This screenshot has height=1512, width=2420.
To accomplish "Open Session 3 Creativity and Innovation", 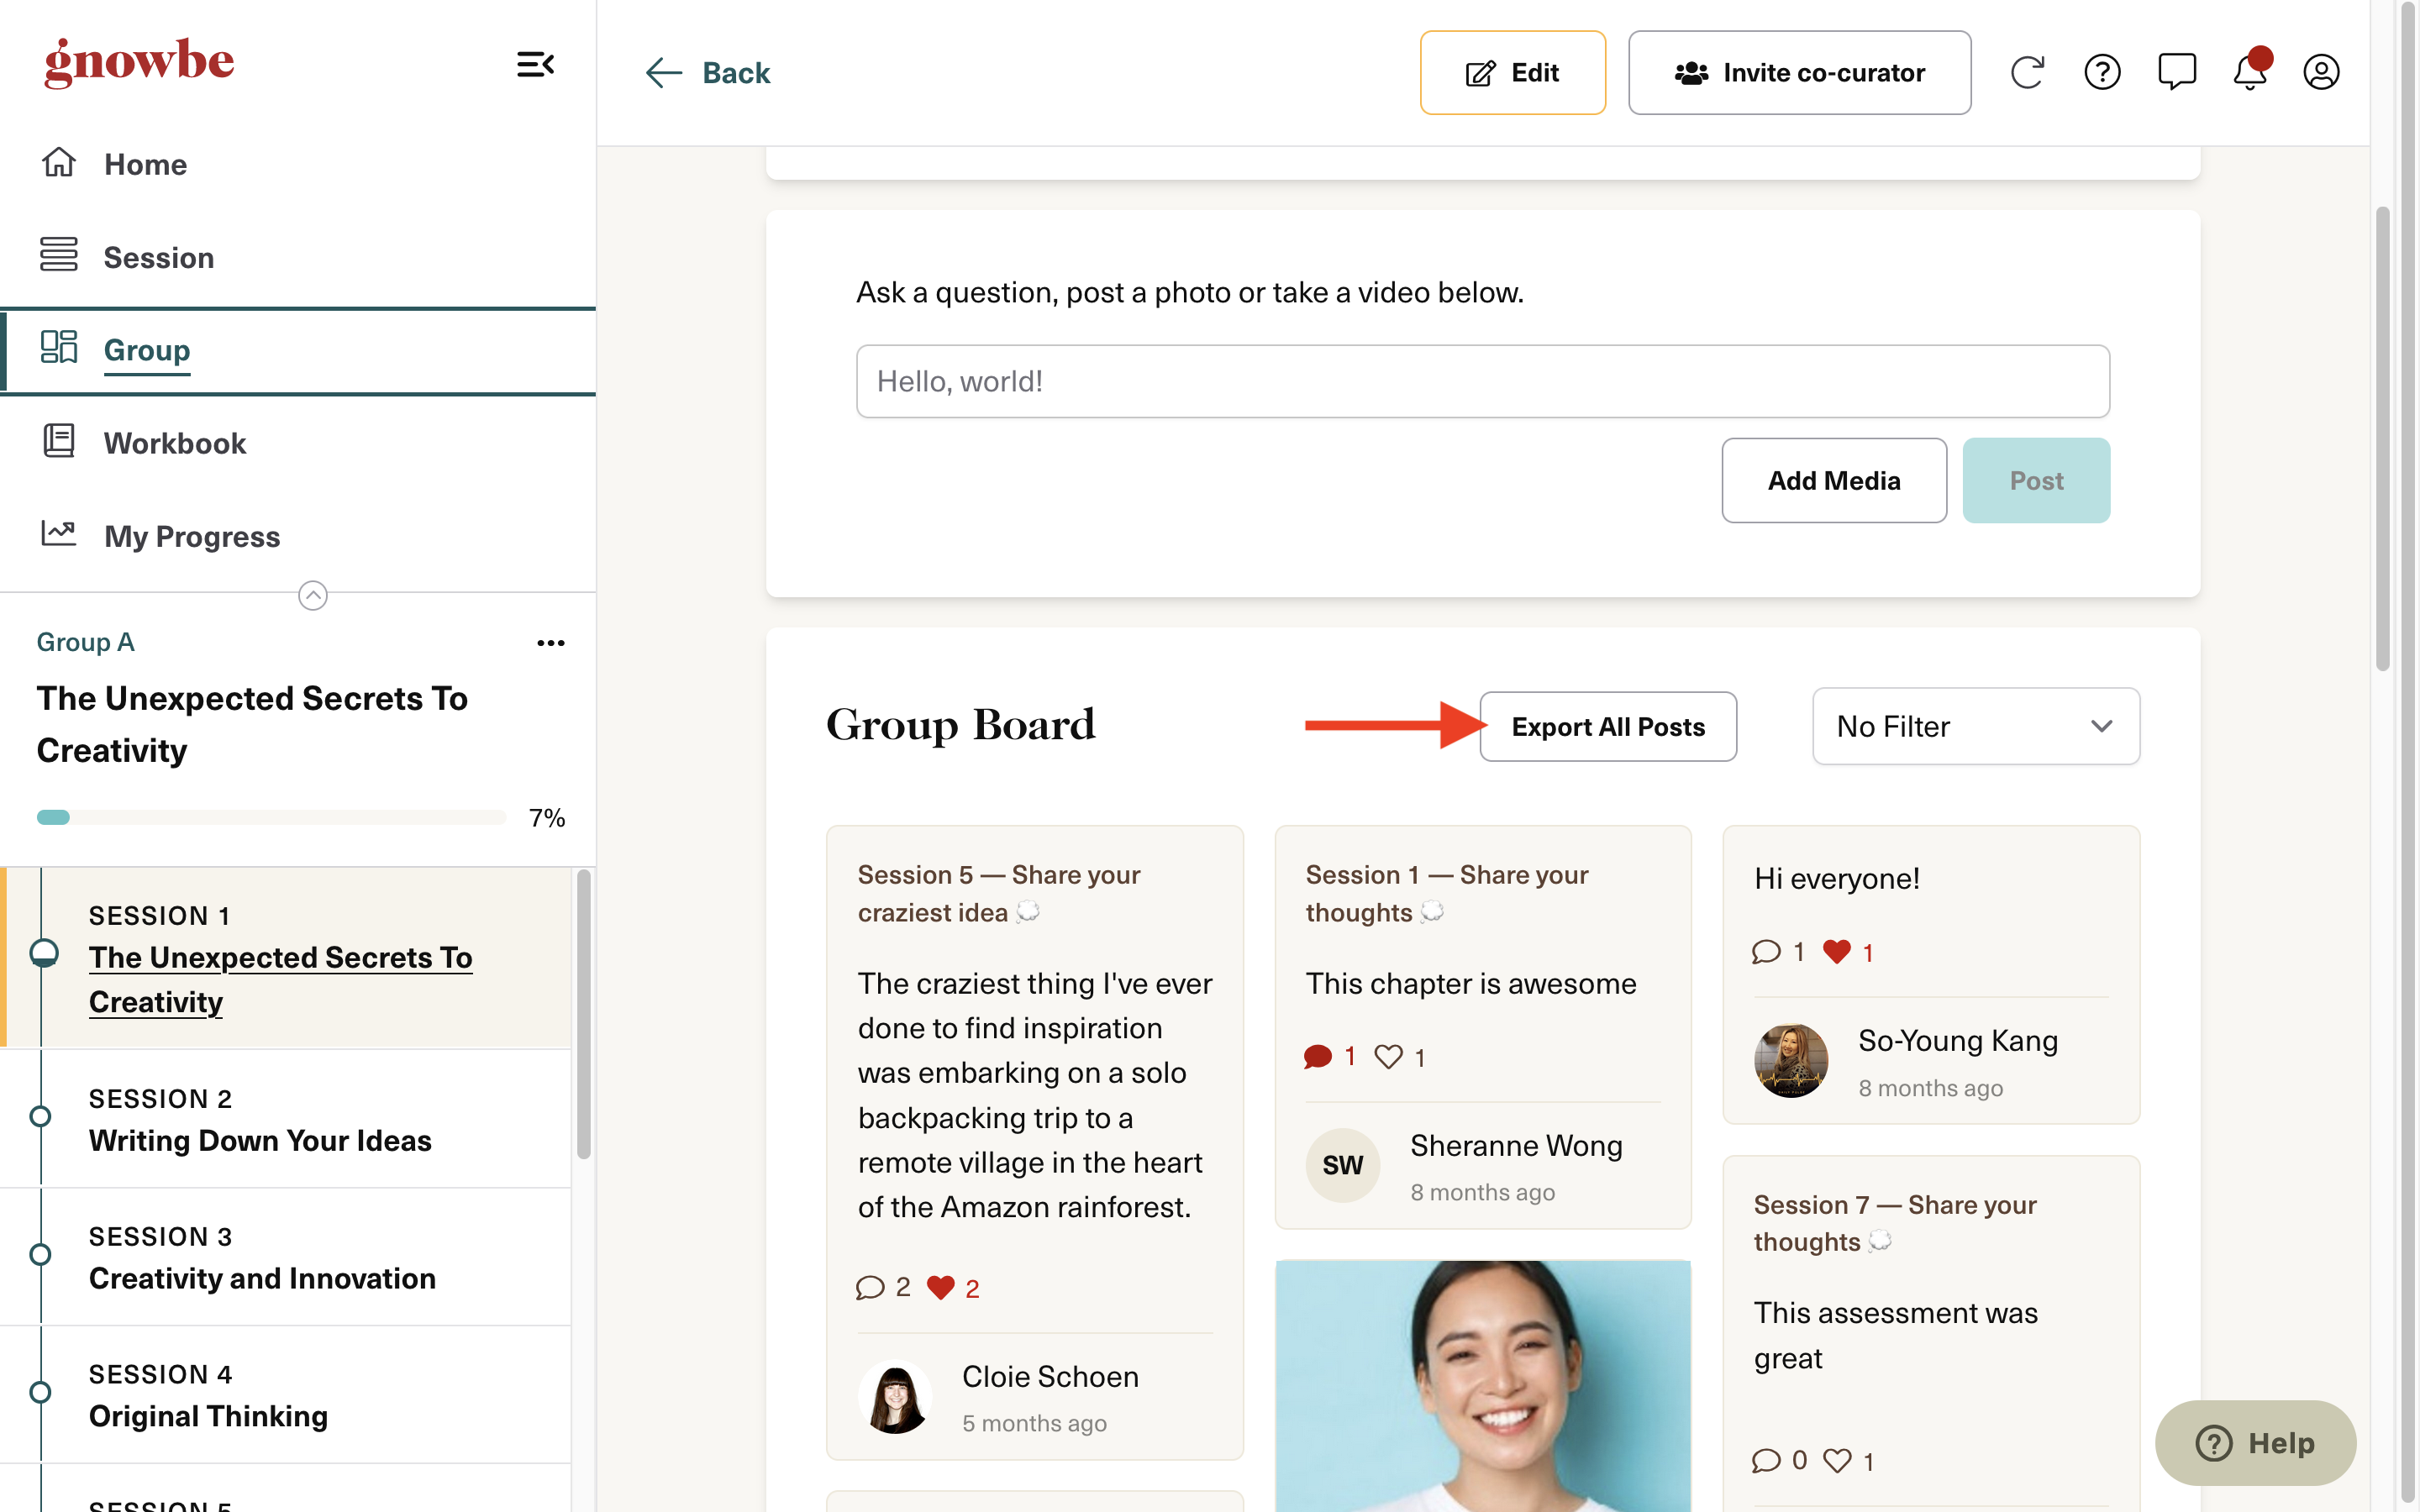I will pyautogui.click(x=286, y=1257).
